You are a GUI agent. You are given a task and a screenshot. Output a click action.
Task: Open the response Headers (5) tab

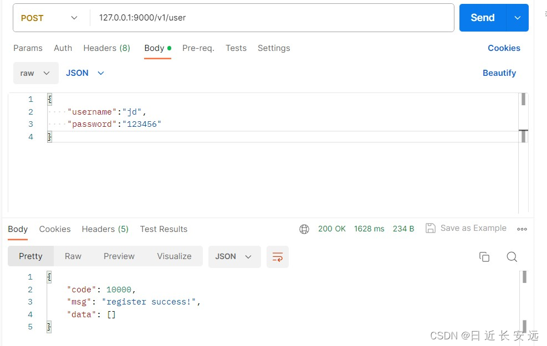(x=105, y=229)
